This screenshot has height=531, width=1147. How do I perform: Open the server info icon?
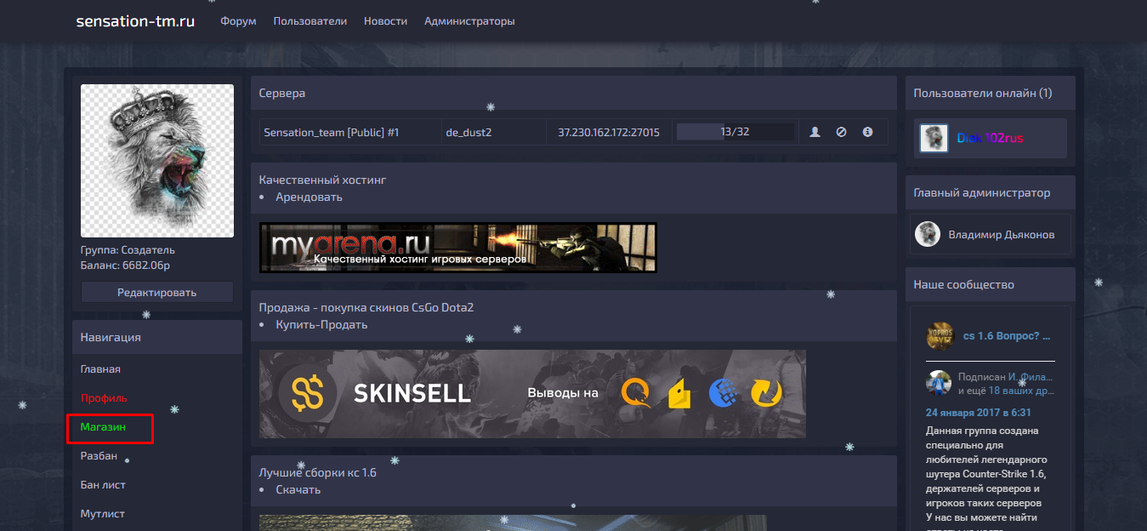point(867,132)
